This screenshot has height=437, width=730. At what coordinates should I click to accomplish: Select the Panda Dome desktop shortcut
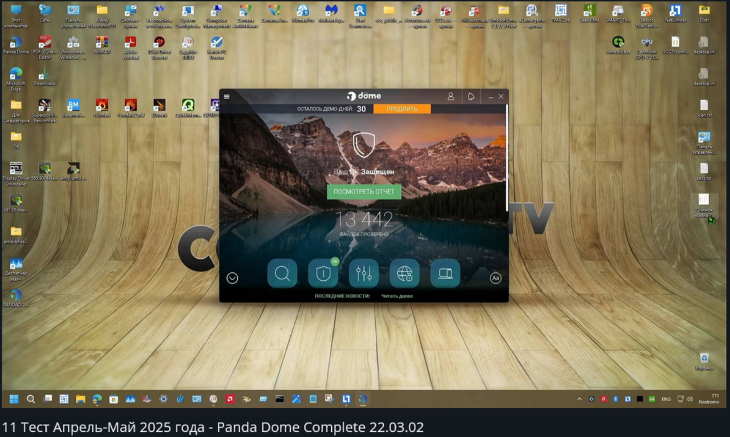tap(16, 45)
